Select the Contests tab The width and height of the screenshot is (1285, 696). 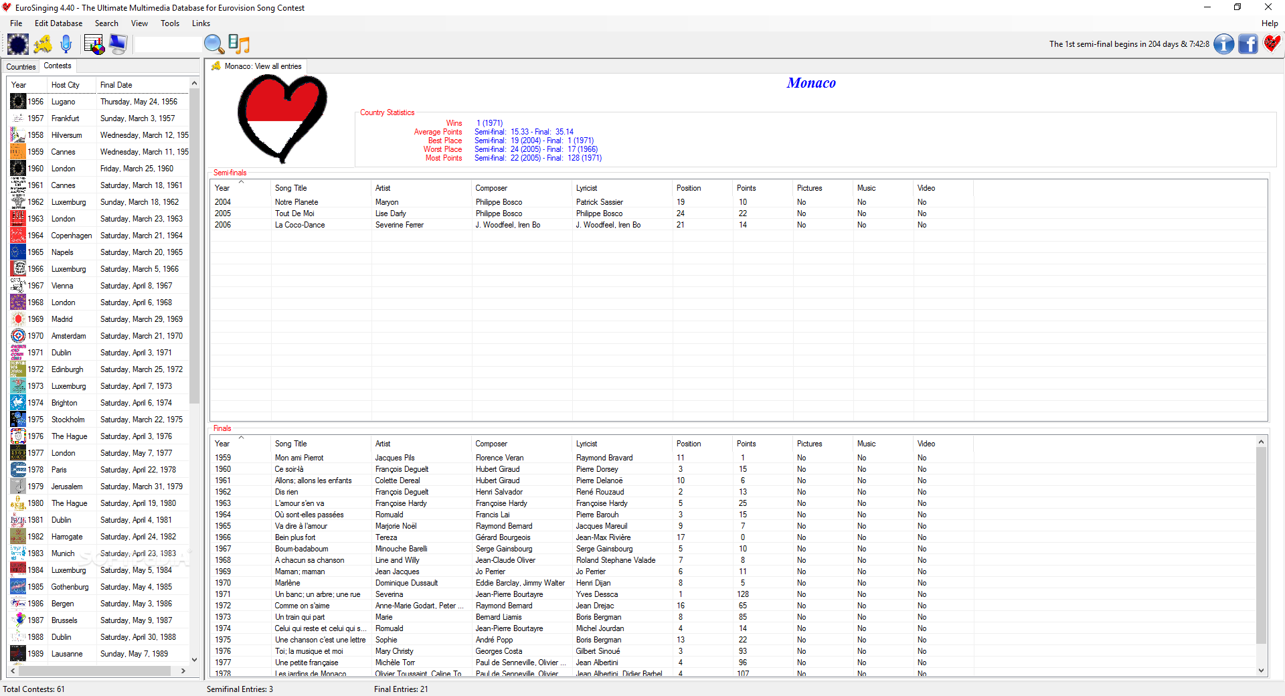pos(58,66)
